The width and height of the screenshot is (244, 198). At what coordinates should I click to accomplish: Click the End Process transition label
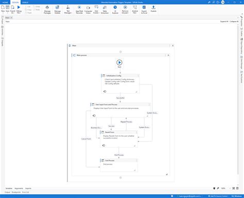click(x=119, y=155)
